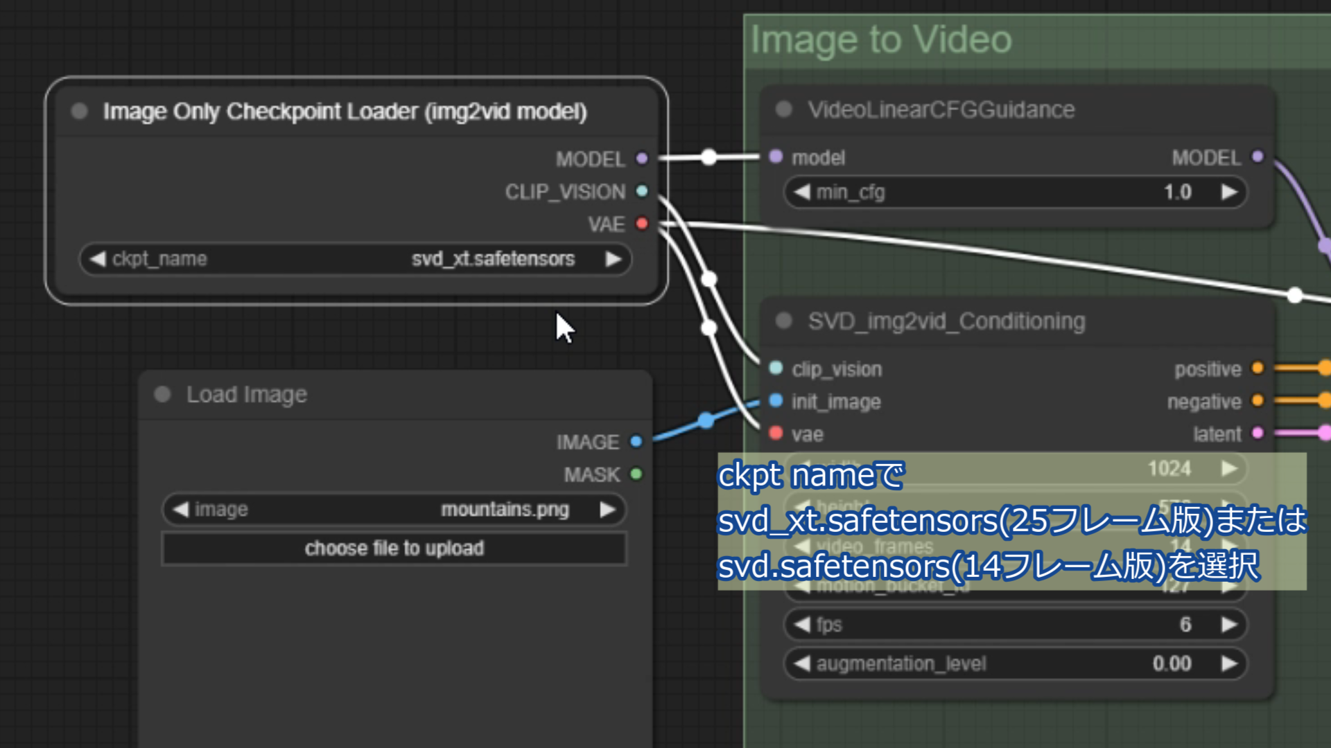Viewport: 1331px width, 748px height.
Task: Click the CLIP_VISION output port
Action: 641,191
